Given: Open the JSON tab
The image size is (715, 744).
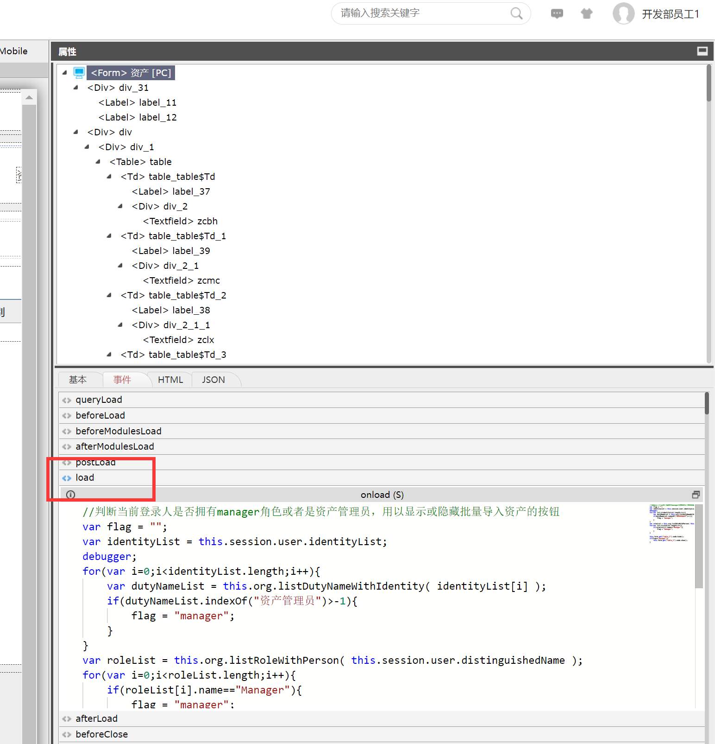Looking at the screenshot, I should coord(213,380).
